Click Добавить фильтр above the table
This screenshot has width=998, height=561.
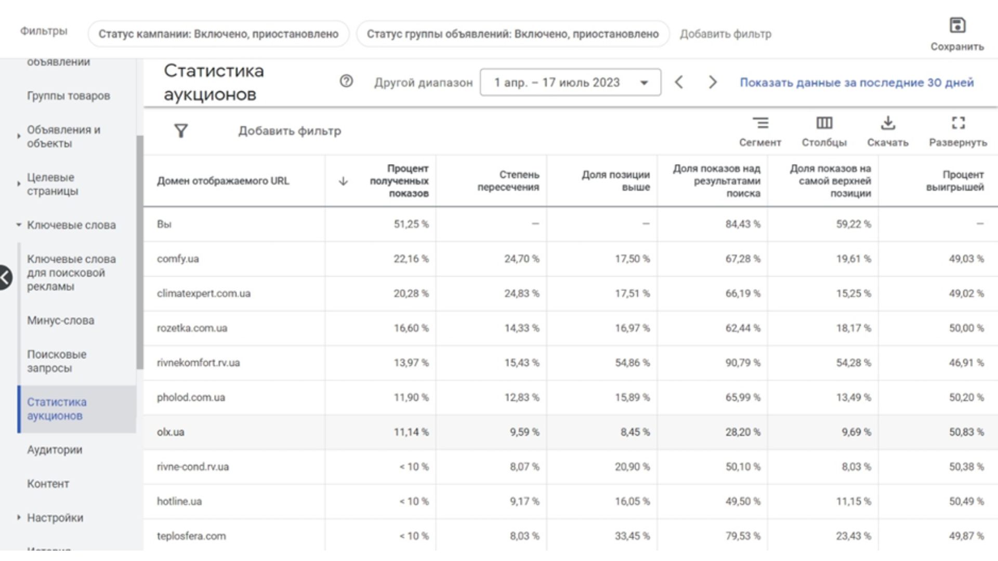pos(290,131)
